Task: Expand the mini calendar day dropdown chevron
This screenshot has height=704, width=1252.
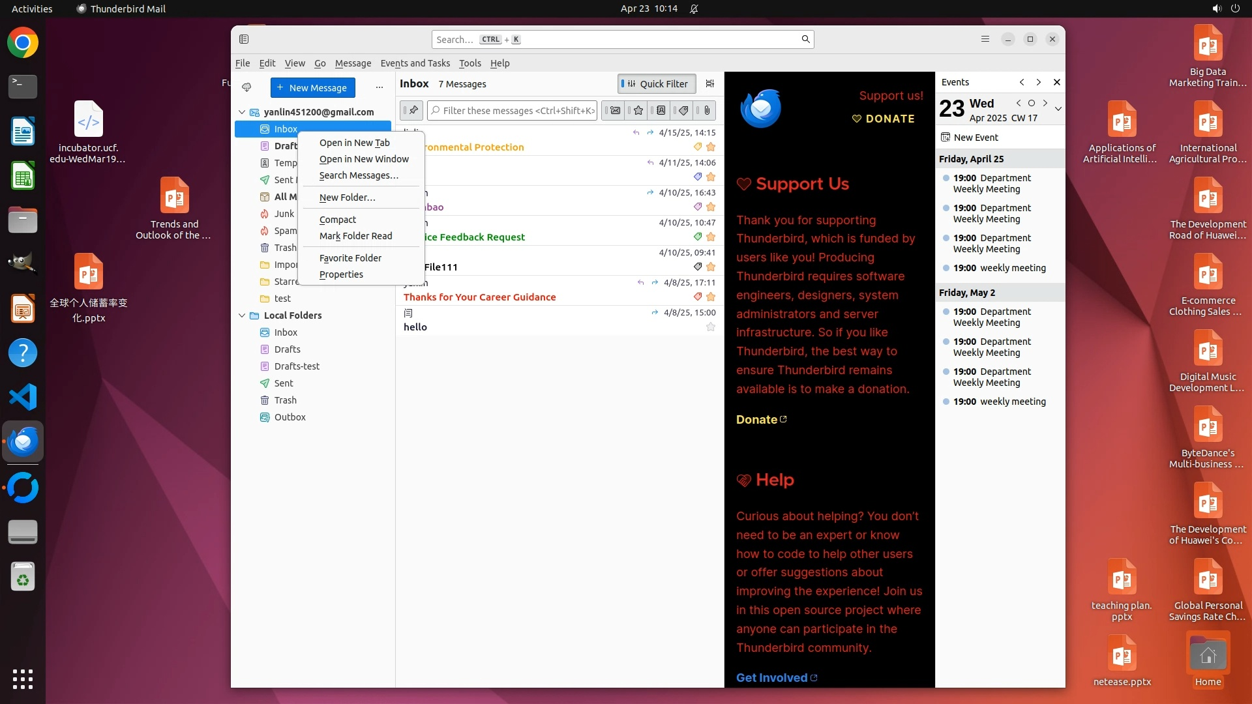Action: click(x=1058, y=109)
